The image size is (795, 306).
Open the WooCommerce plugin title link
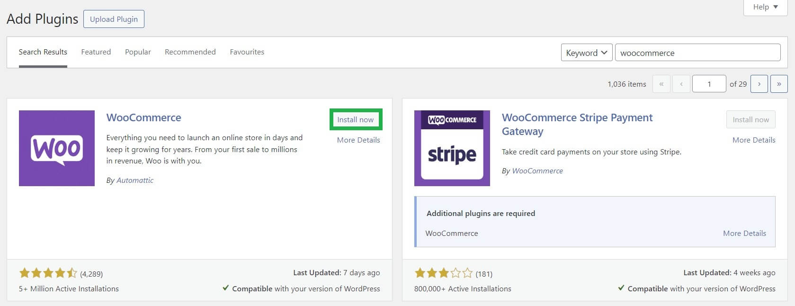click(x=144, y=117)
